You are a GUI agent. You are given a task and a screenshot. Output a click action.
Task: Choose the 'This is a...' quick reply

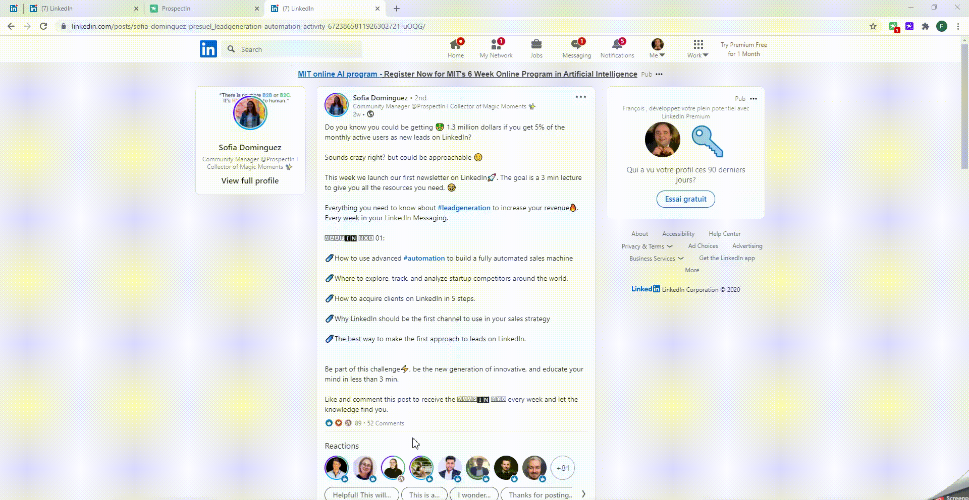pyautogui.click(x=424, y=494)
